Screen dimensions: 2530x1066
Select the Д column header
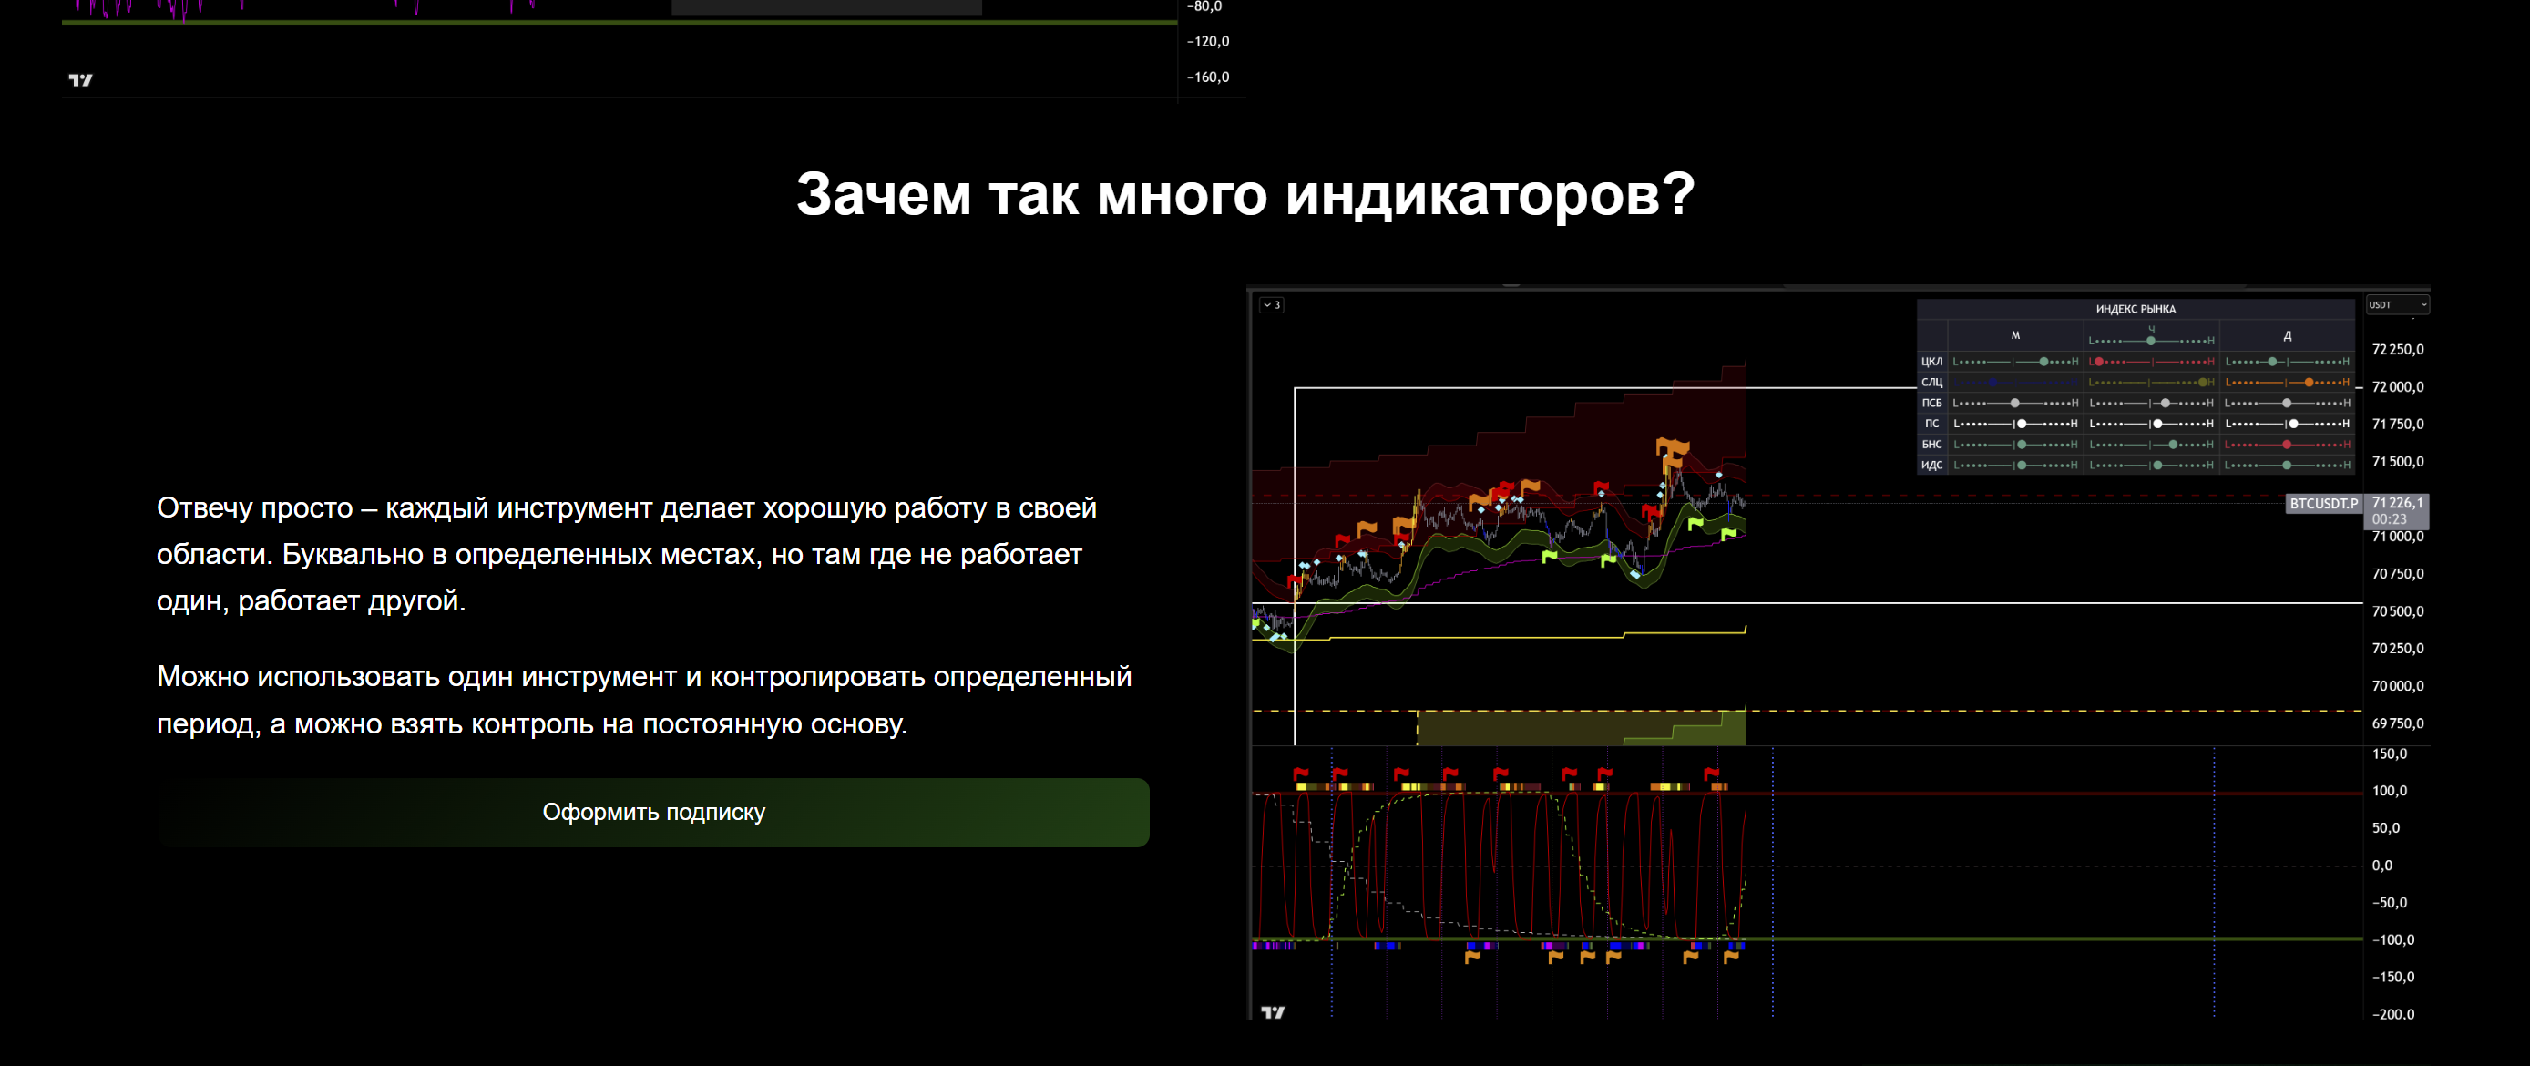[x=2288, y=335]
